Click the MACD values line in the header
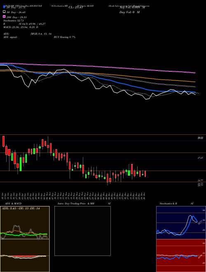The width and height of the screenshot is (206, 272). [x=21, y=27]
